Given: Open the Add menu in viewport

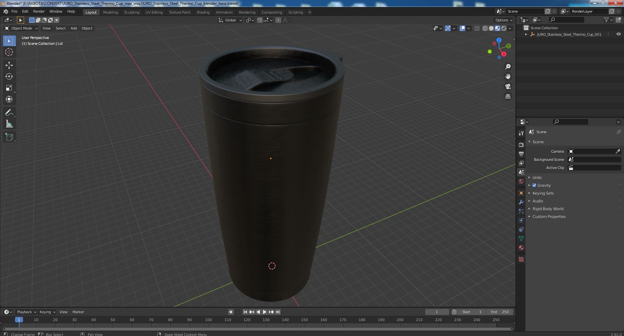Looking at the screenshot, I should (x=74, y=28).
